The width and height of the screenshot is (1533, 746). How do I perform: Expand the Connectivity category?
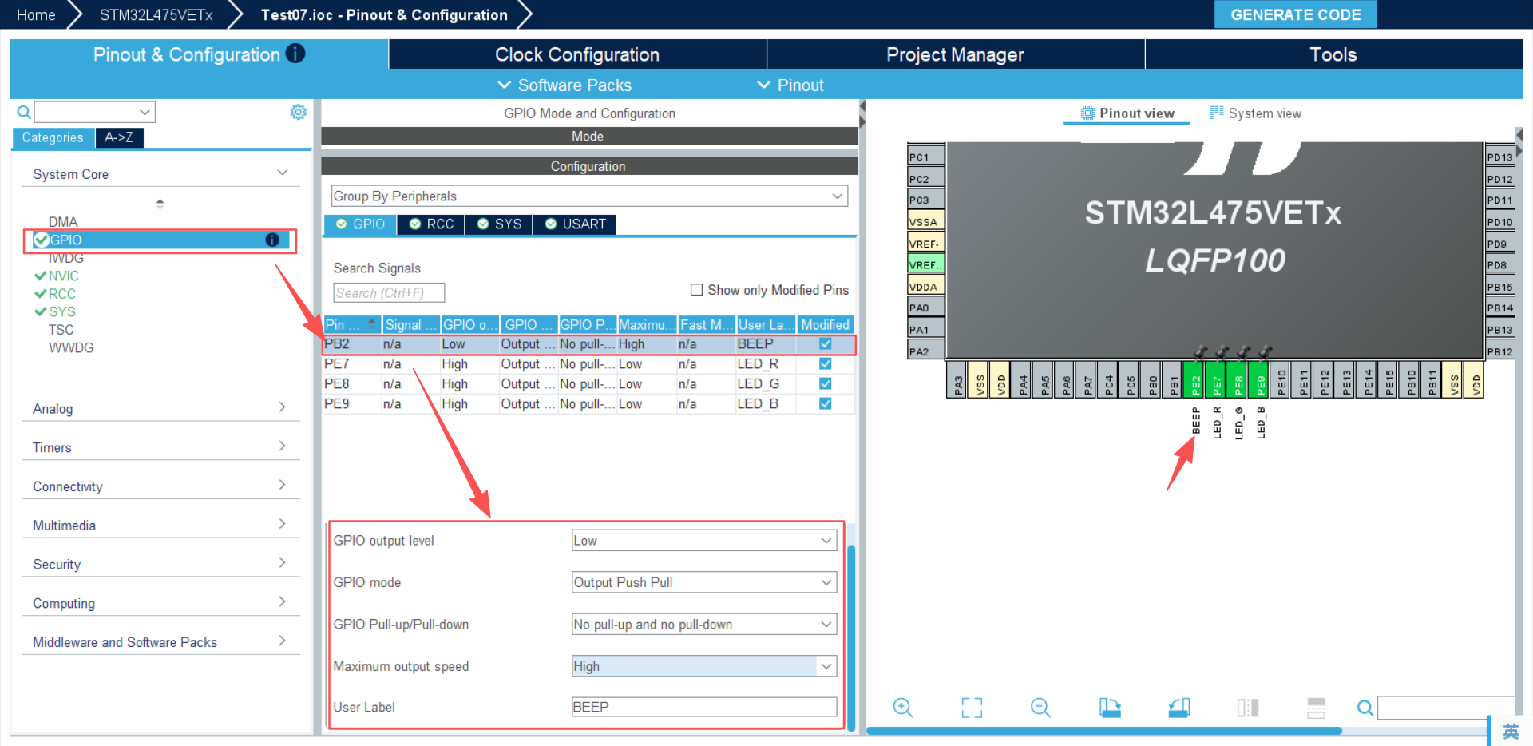[x=160, y=486]
